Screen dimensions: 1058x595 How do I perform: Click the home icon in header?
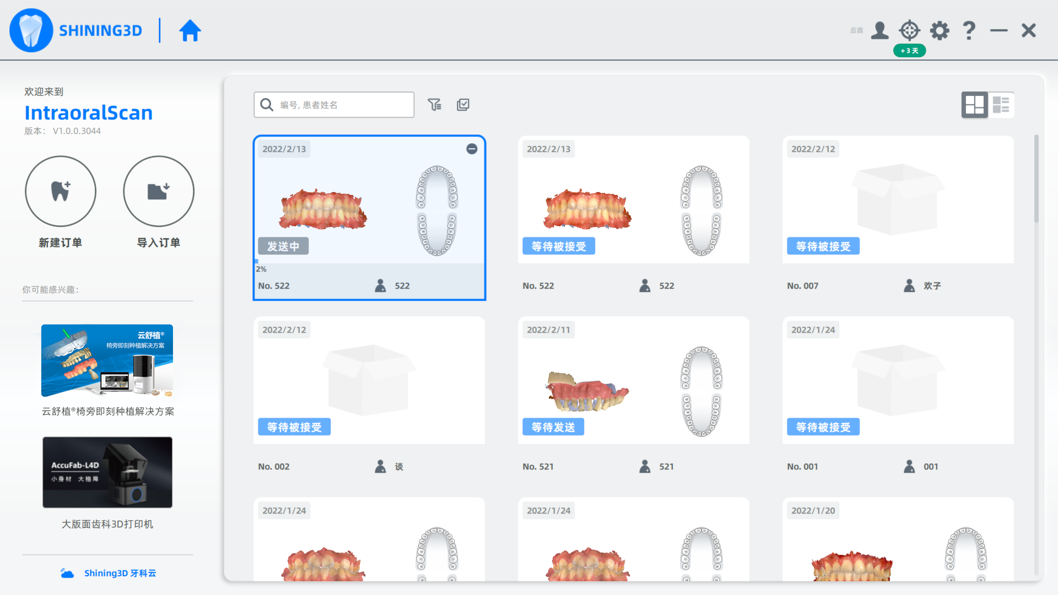pyautogui.click(x=190, y=30)
